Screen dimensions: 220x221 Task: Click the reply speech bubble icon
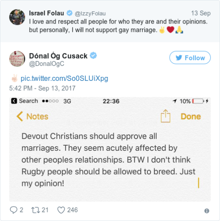click(14, 210)
